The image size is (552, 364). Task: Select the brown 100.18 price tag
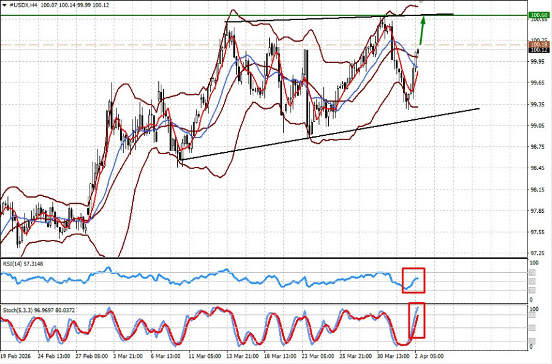[539, 45]
